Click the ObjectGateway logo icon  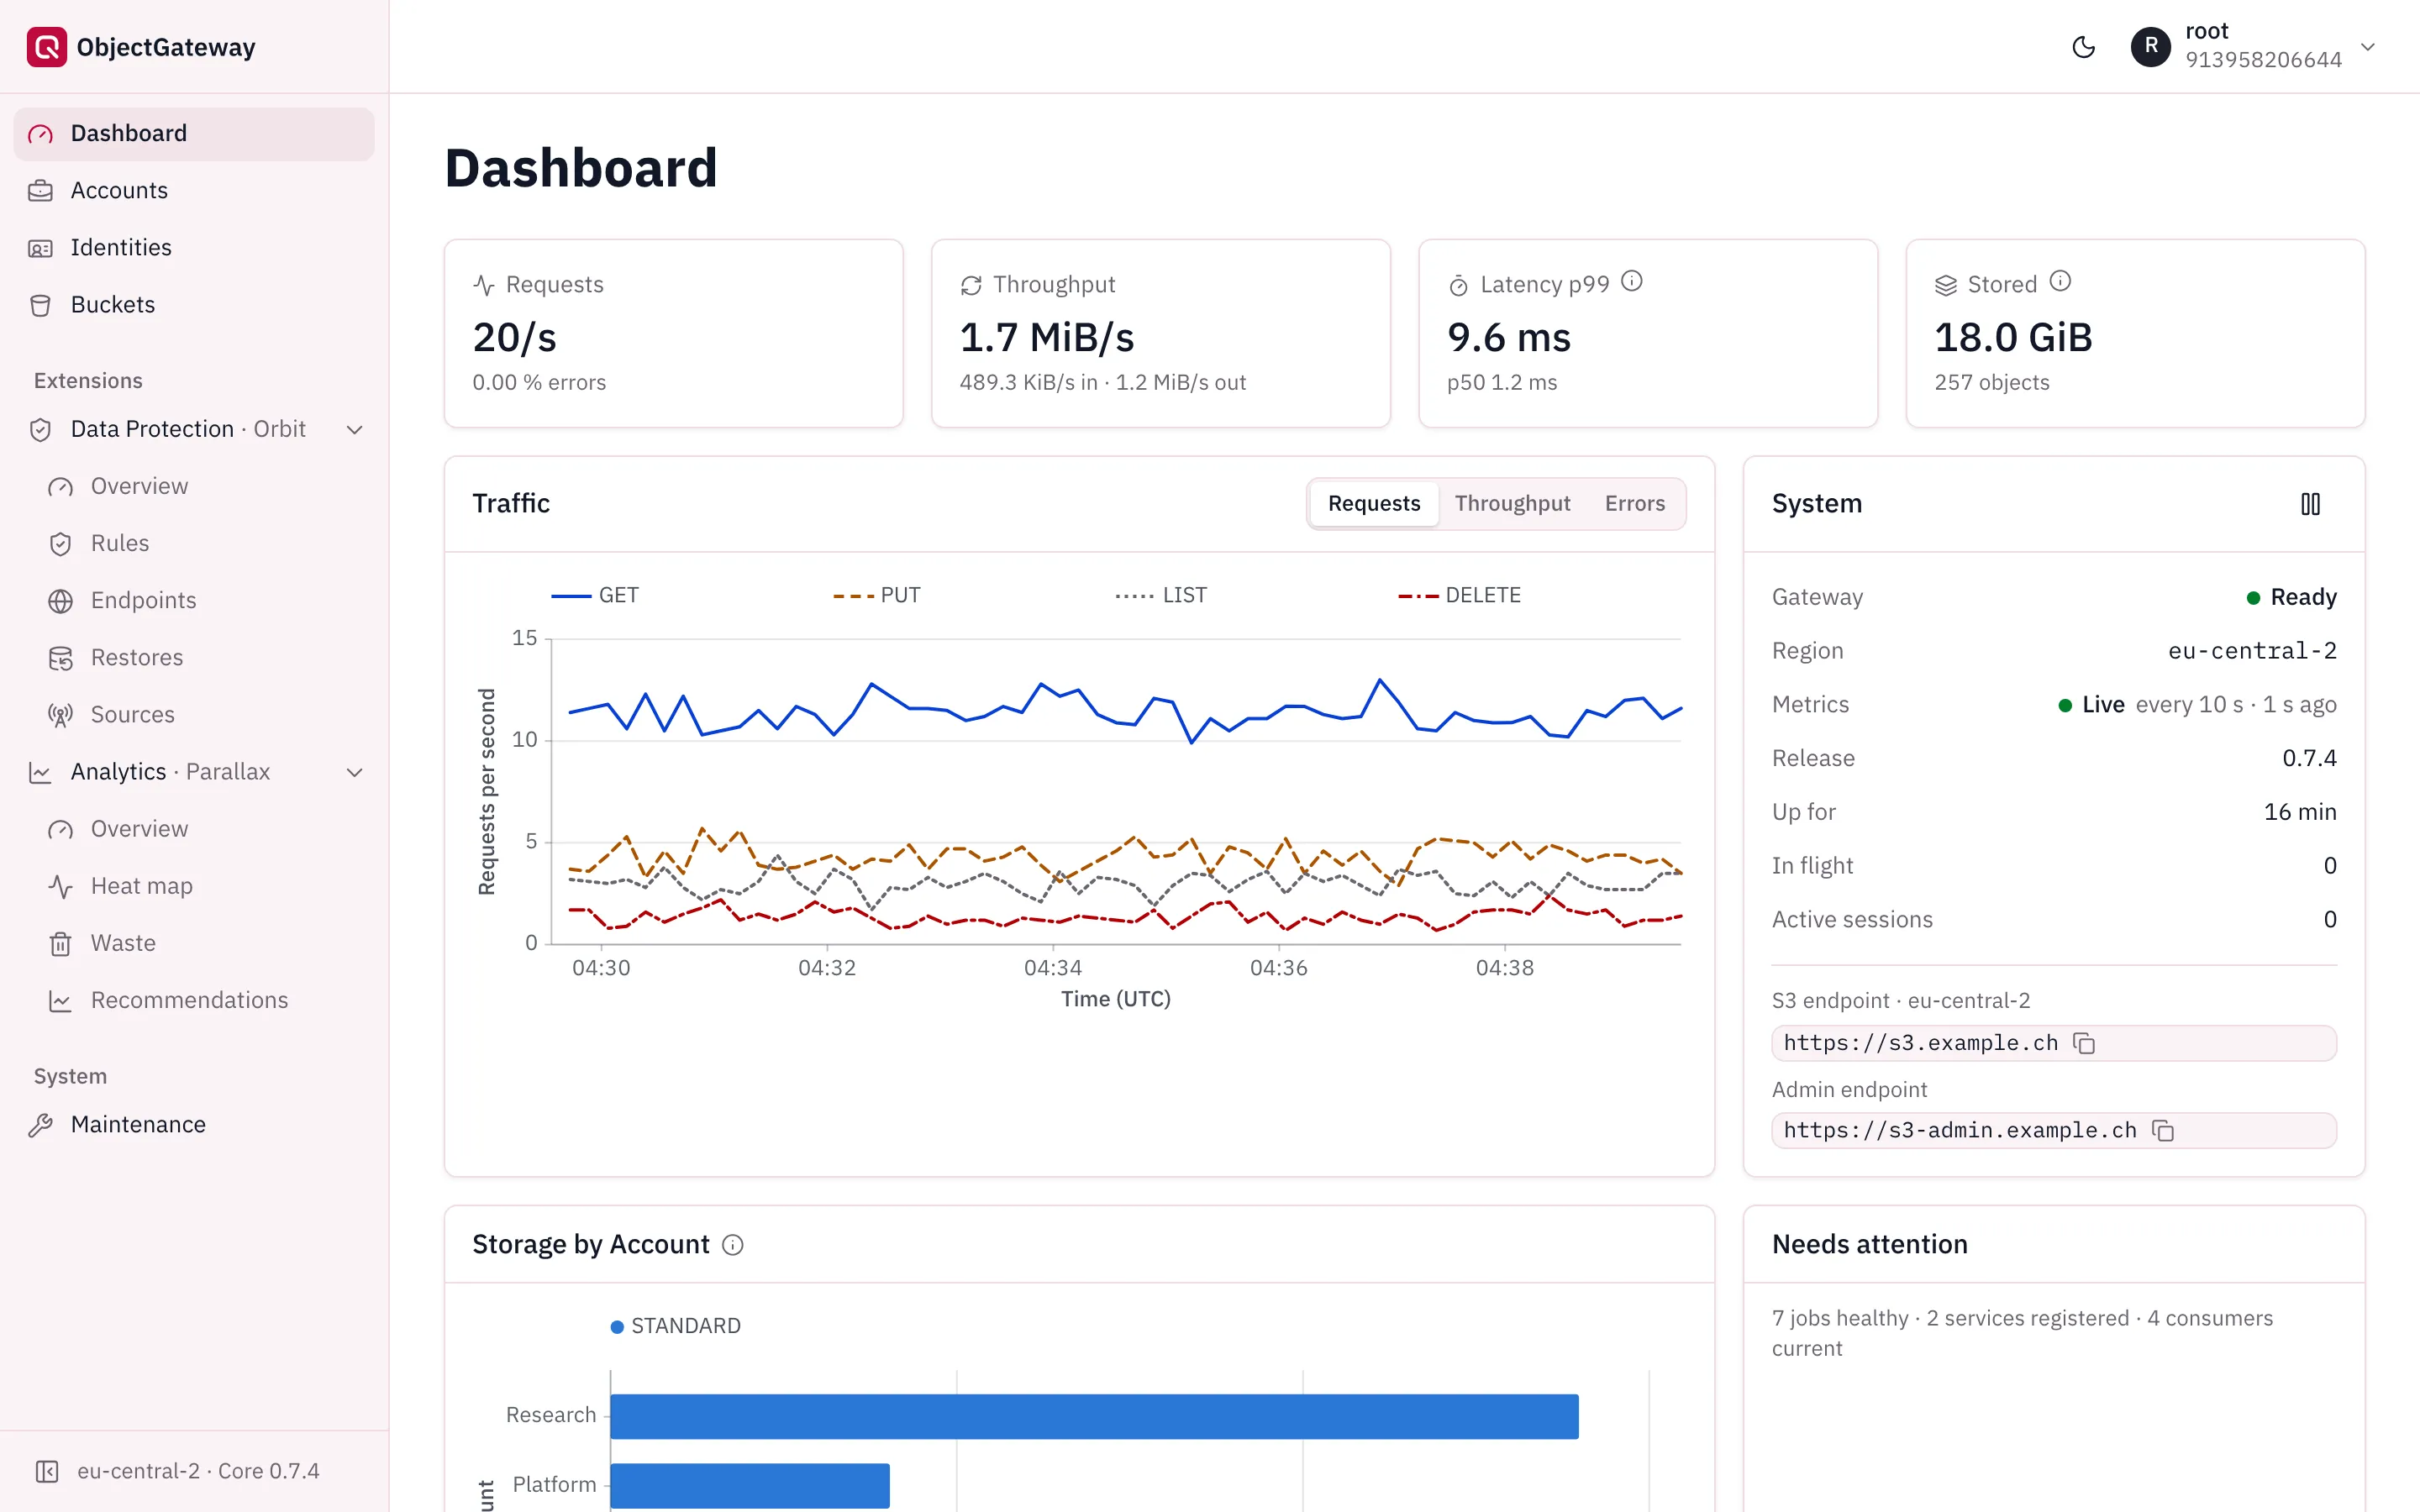point(46,47)
